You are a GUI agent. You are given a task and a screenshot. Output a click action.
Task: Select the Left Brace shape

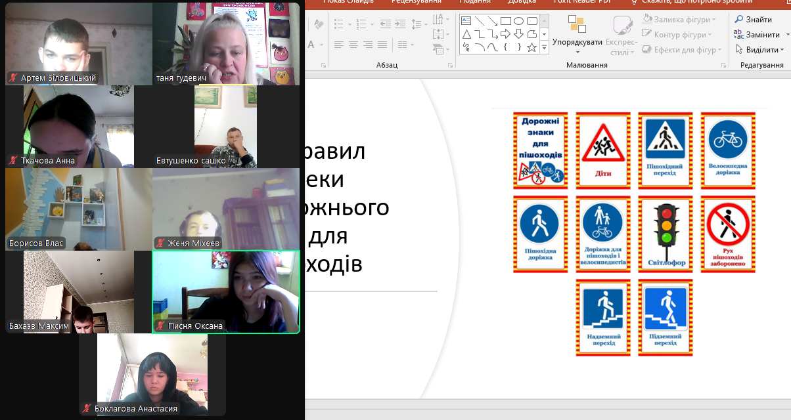[x=505, y=47]
